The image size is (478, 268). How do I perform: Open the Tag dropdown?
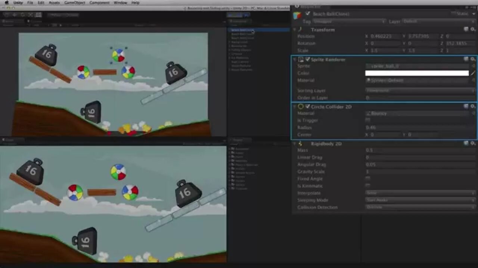(349, 22)
